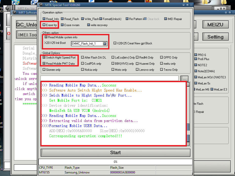Image resolution: width=235 pixels, height=176 pixels.
Task: Tick the Tecno Only checkbox
Action: [161, 69]
